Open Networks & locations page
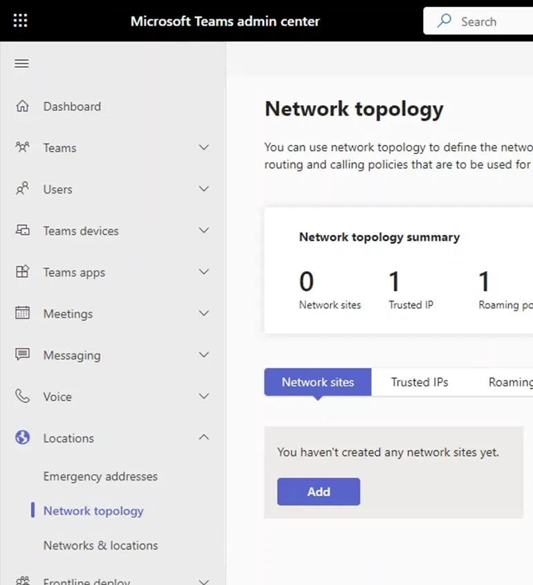Viewport: 533px width, 585px height. pos(100,546)
